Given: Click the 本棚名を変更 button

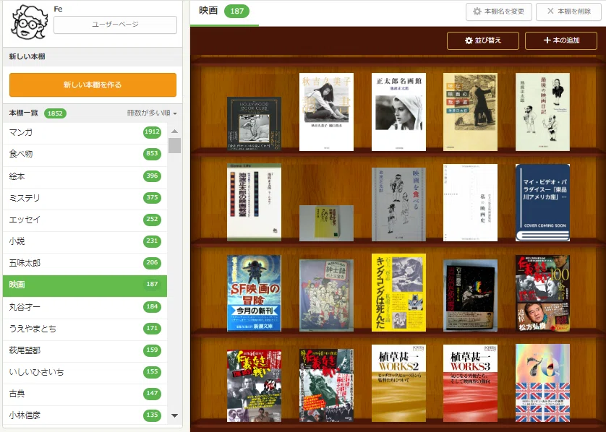Looking at the screenshot, I should click(x=498, y=12).
